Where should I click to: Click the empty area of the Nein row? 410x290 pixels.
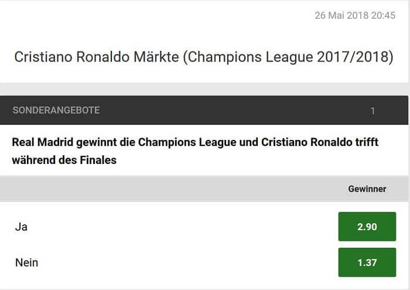188,262
